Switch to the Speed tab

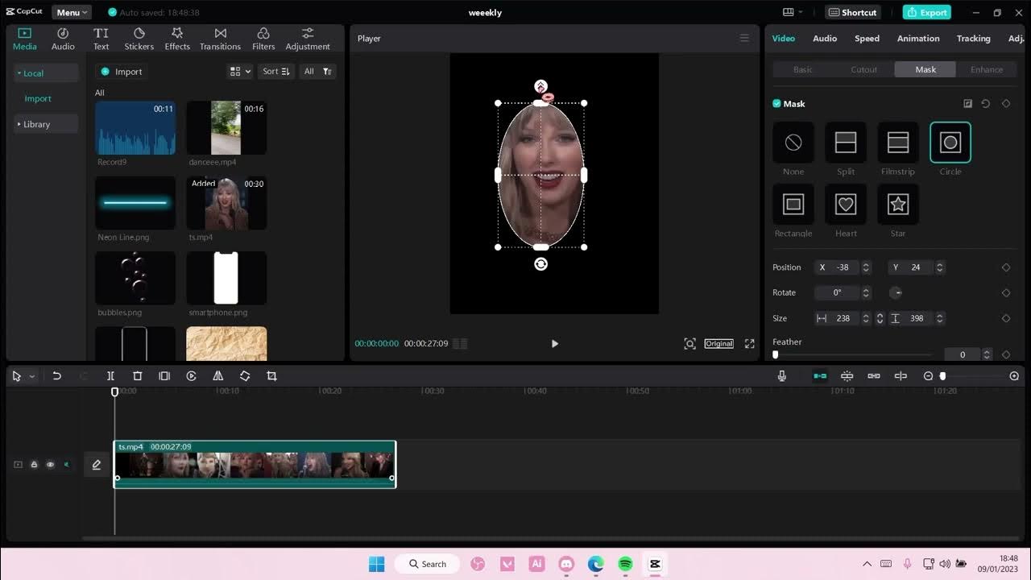click(867, 39)
